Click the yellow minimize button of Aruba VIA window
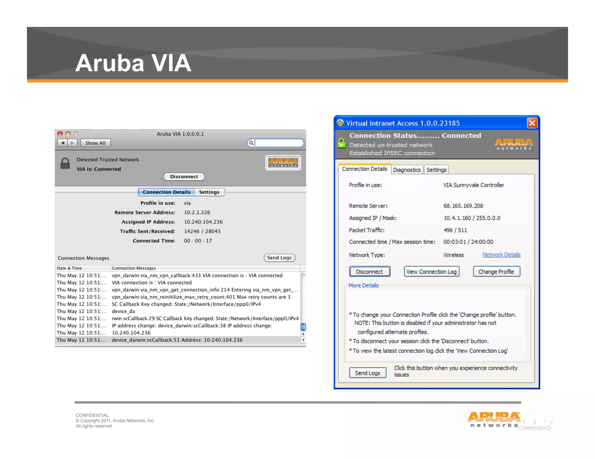 [68, 134]
